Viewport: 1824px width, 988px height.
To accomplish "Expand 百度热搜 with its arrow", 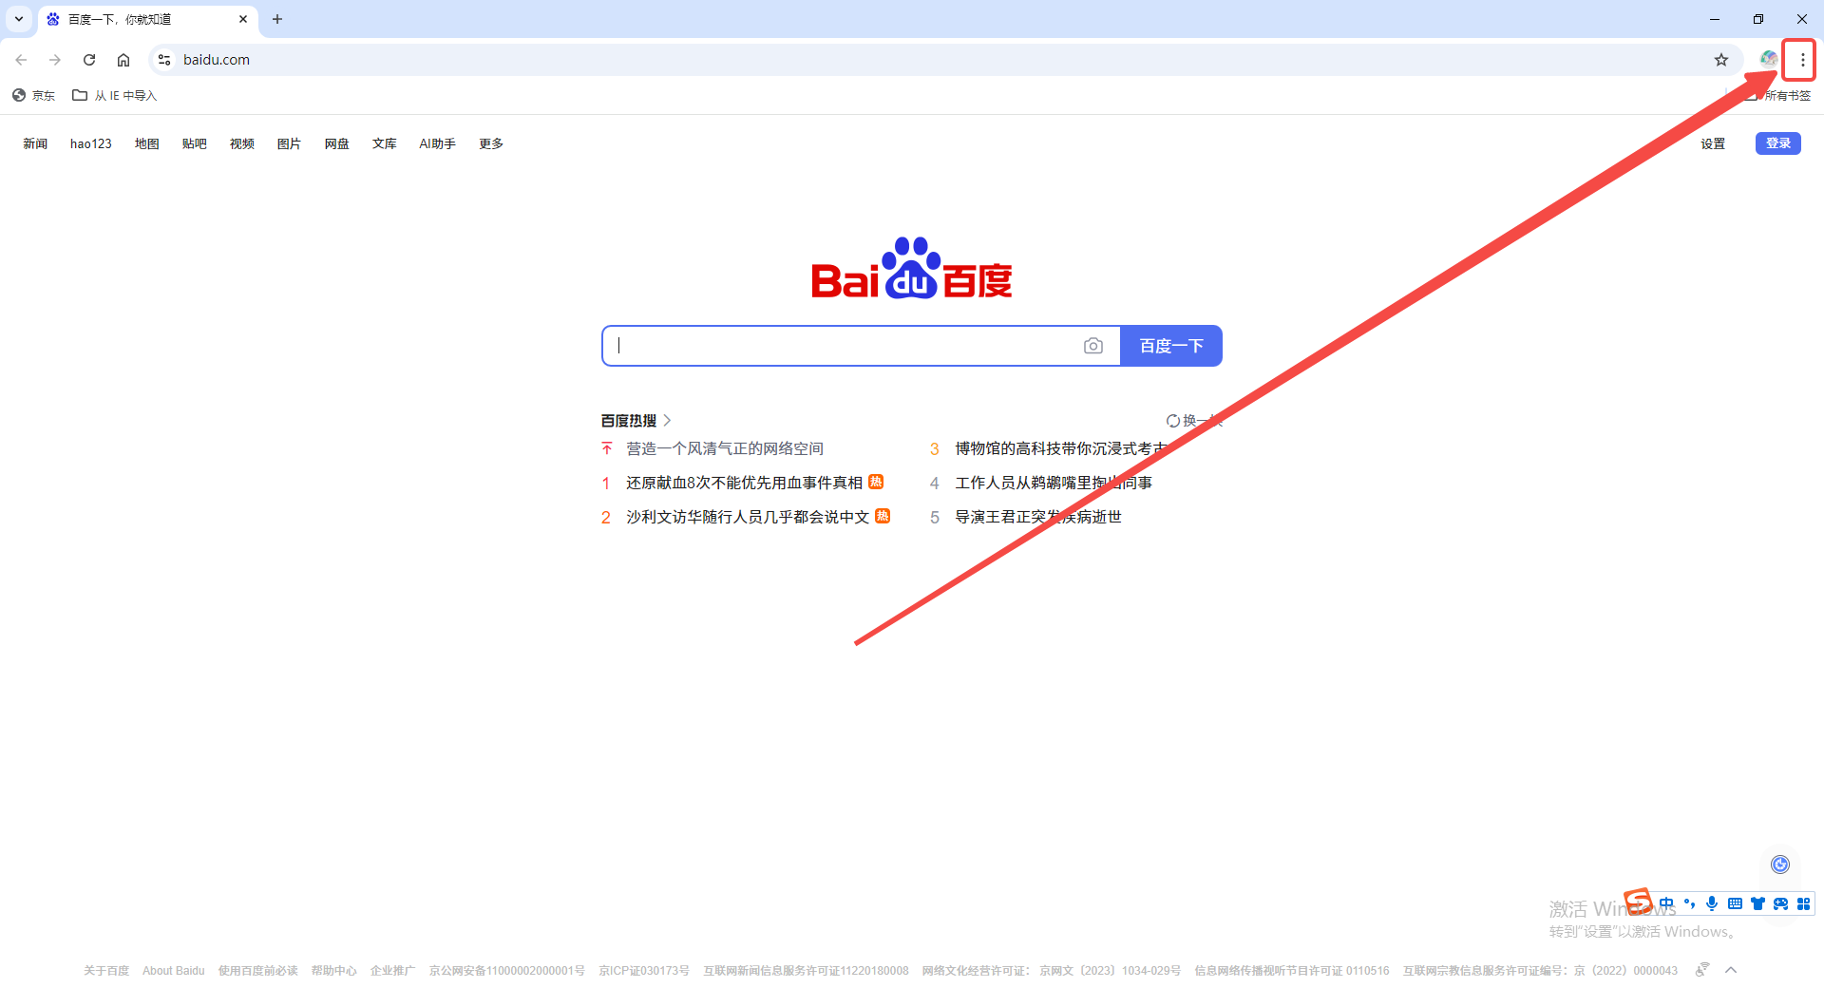I will pos(668,420).
